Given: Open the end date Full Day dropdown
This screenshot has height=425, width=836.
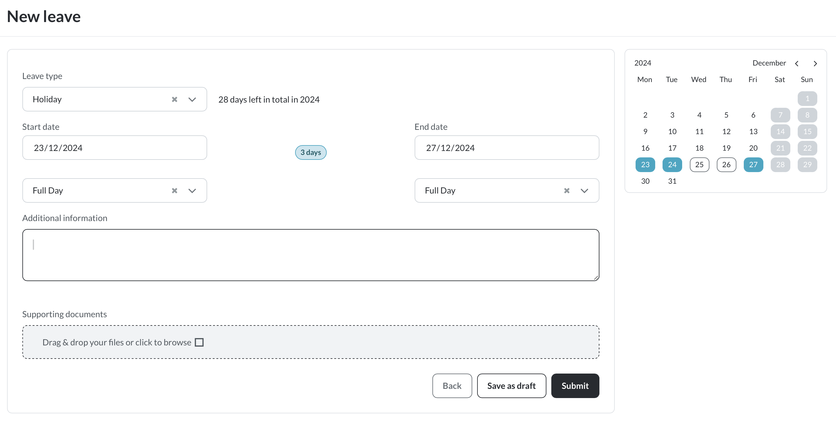Looking at the screenshot, I should [x=584, y=191].
